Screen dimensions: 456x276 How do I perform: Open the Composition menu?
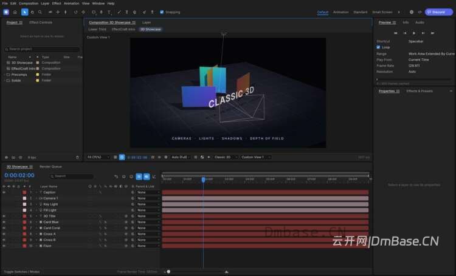click(29, 4)
